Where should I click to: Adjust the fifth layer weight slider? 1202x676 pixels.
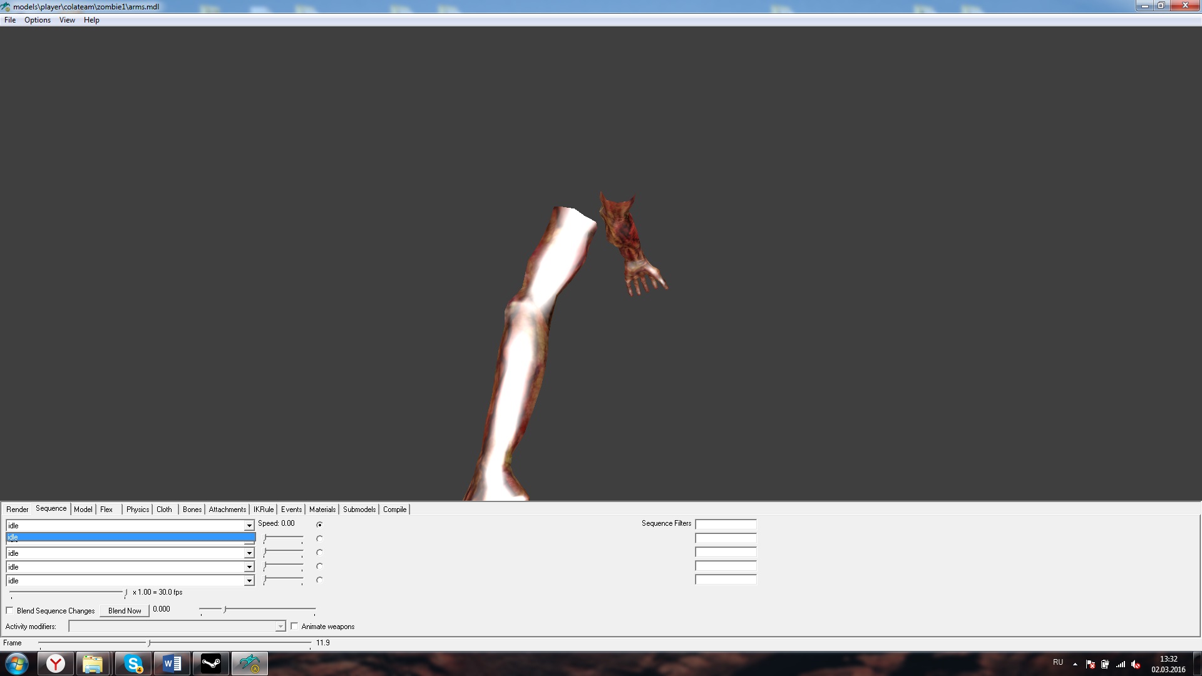[284, 580]
